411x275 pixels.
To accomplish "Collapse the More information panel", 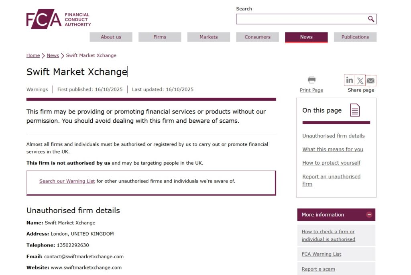I will [369, 214].
